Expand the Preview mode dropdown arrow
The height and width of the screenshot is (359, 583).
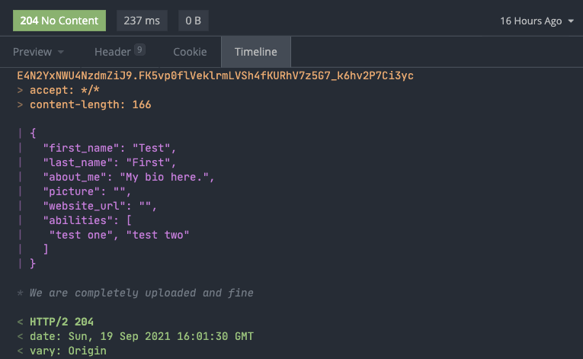61,52
